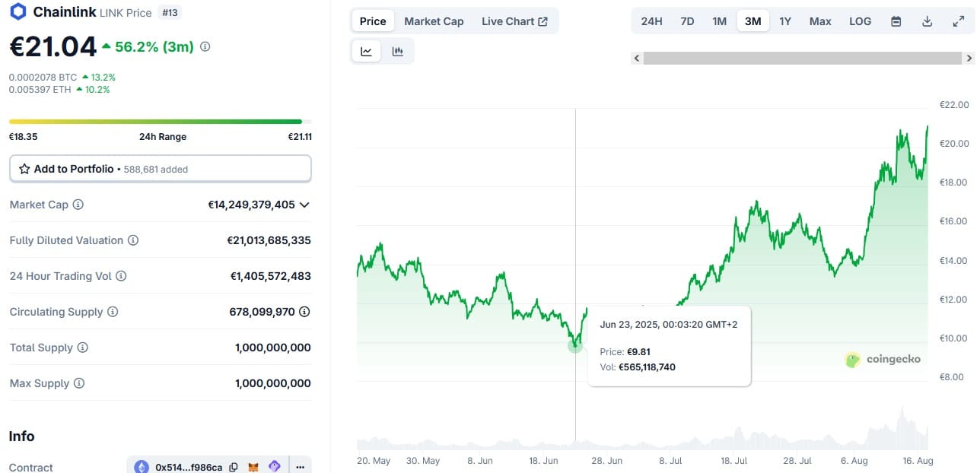Click the €22.00 y-axis label
The image size is (980, 473).
(x=954, y=105)
